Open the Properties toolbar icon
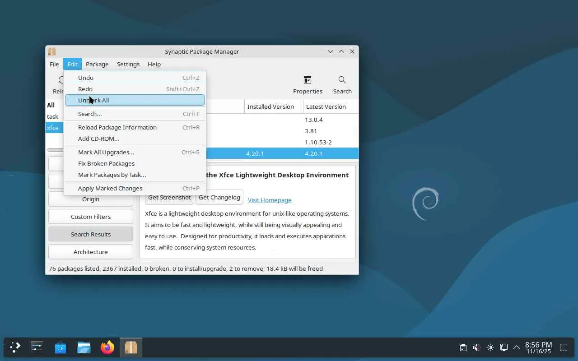The image size is (578, 361). (308, 80)
